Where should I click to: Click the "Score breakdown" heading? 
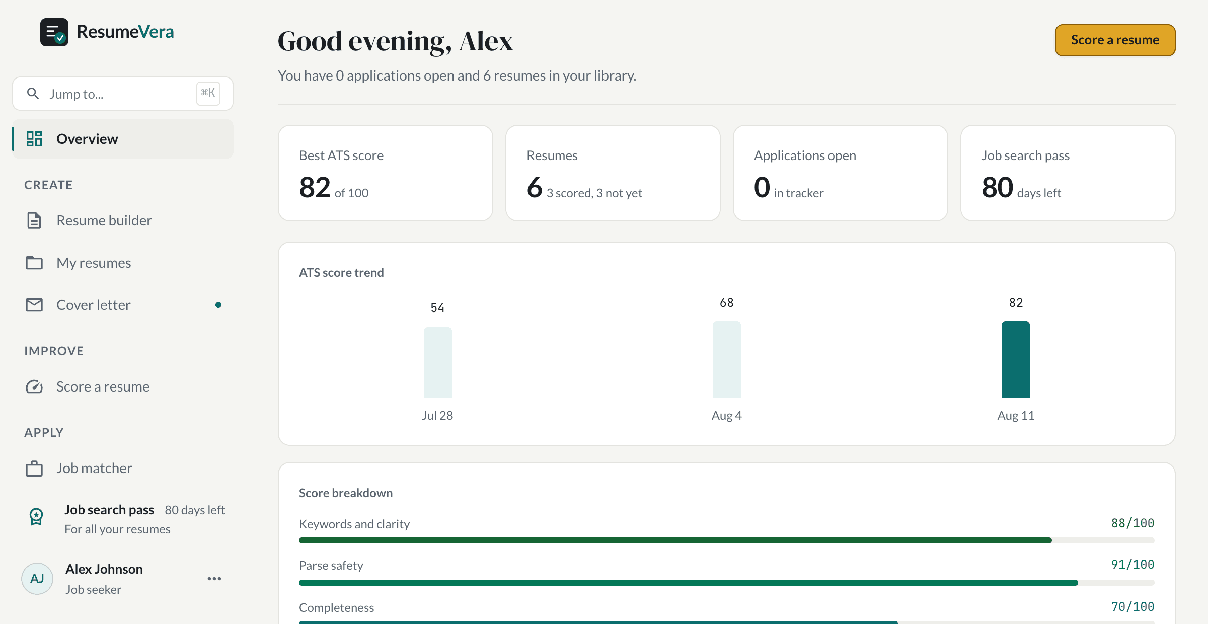pyautogui.click(x=346, y=493)
